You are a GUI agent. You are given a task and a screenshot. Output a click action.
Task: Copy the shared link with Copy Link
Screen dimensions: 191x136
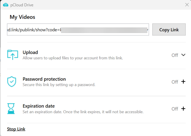point(169,29)
